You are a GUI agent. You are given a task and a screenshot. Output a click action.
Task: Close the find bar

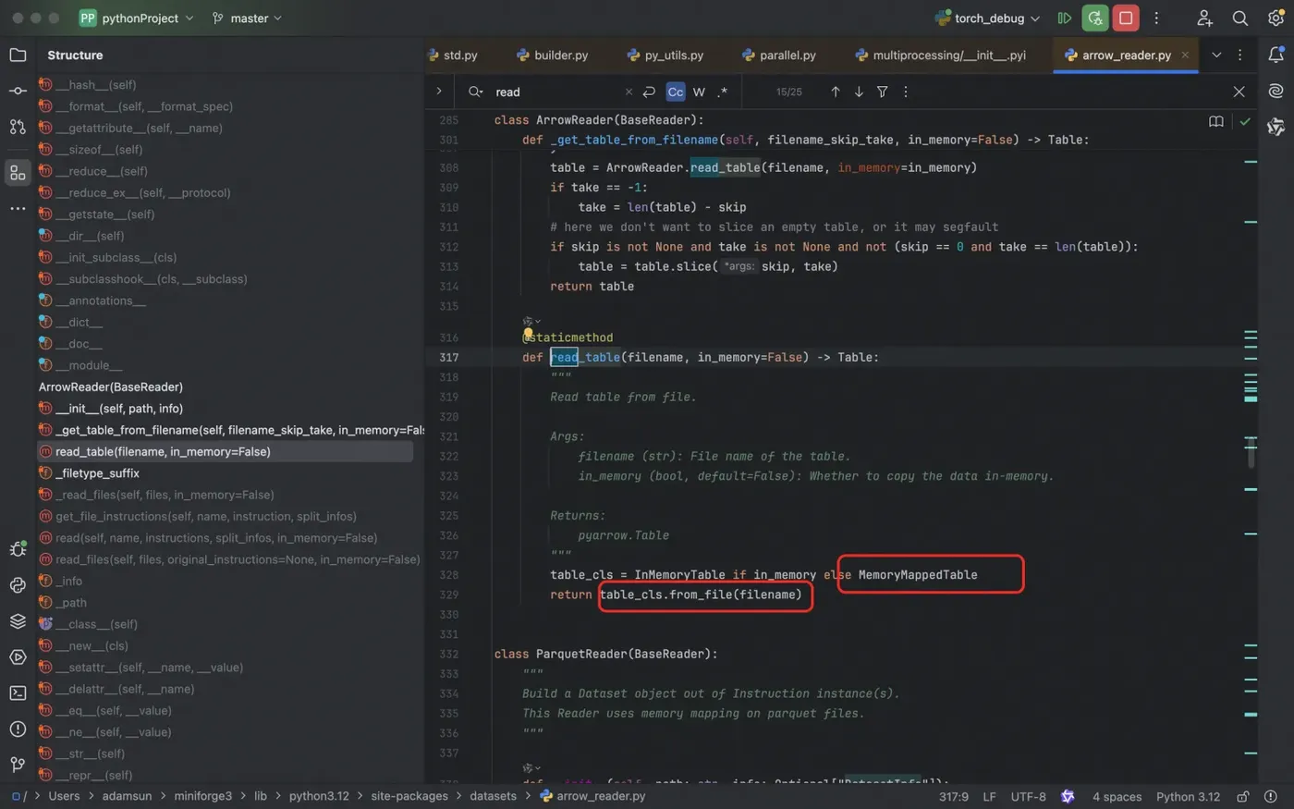coord(1239,92)
